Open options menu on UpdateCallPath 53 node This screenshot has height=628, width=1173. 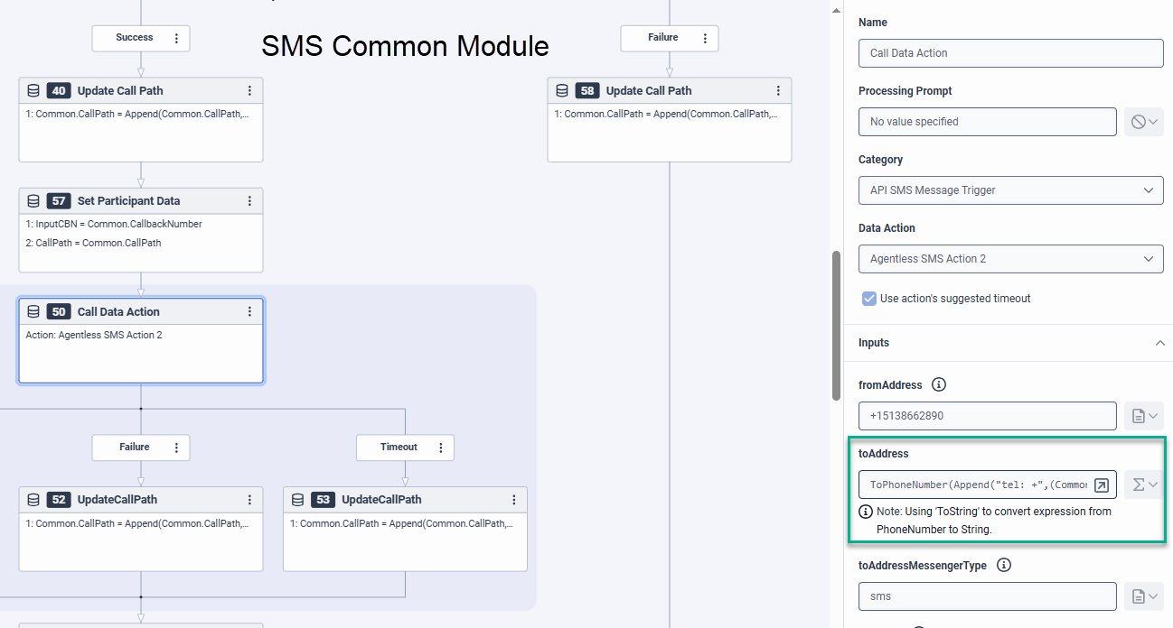point(513,500)
